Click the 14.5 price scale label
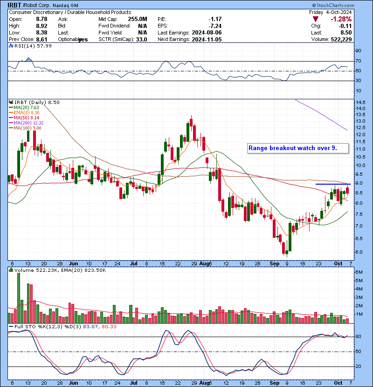373x387 pixels. click(x=360, y=103)
